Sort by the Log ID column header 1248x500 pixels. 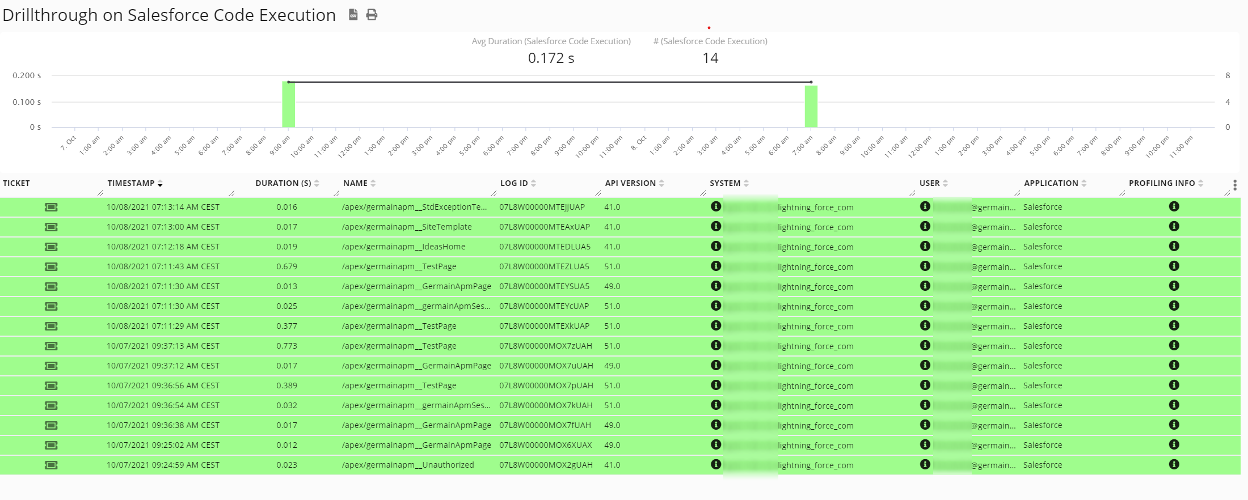point(514,183)
